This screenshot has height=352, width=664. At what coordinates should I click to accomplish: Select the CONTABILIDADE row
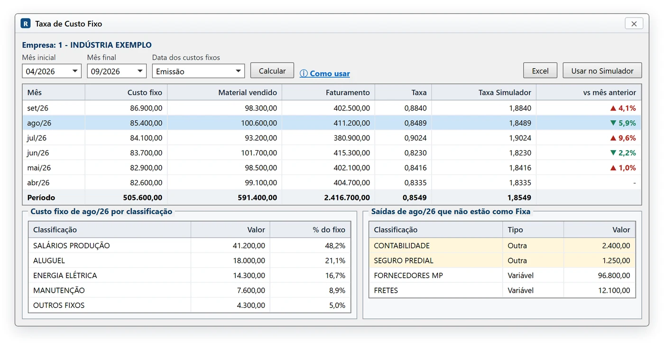click(x=502, y=245)
